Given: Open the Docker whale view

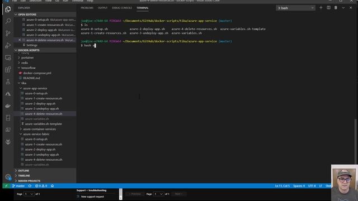Looking at the screenshot, I should click(8, 106).
